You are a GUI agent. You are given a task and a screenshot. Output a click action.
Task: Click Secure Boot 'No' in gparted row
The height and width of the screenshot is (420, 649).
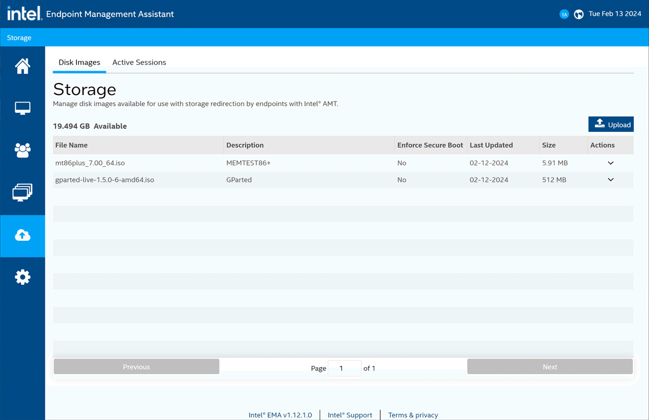pyautogui.click(x=402, y=180)
